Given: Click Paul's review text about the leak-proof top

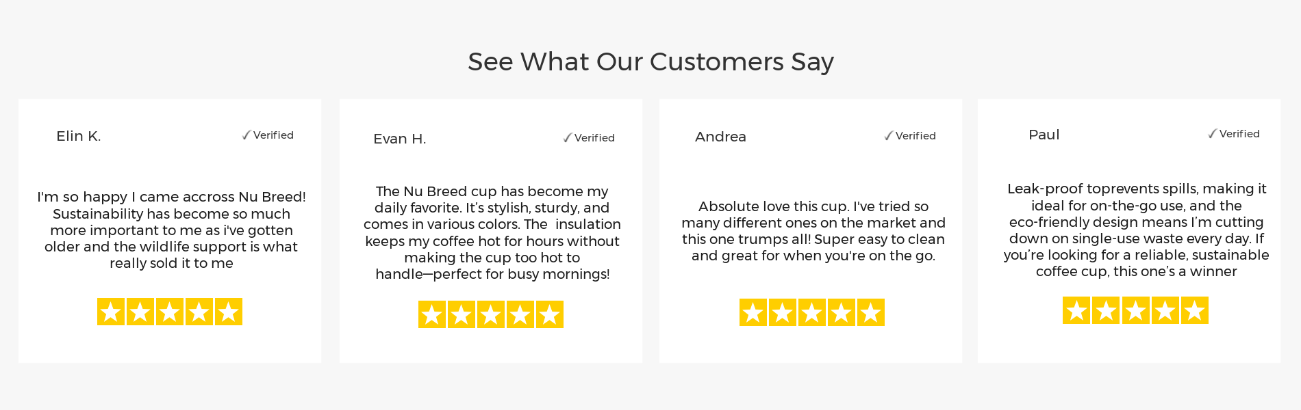Looking at the screenshot, I should coord(1136,230).
